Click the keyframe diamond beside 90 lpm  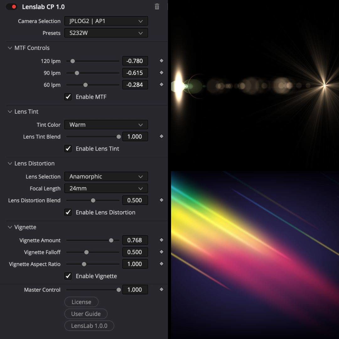(x=161, y=73)
